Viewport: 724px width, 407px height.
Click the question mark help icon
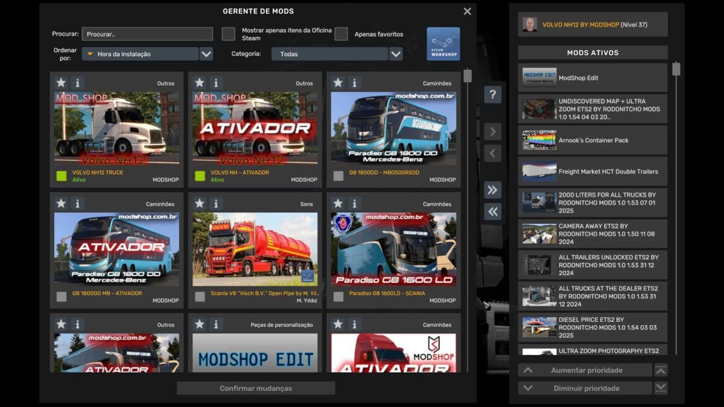[492, 95]
